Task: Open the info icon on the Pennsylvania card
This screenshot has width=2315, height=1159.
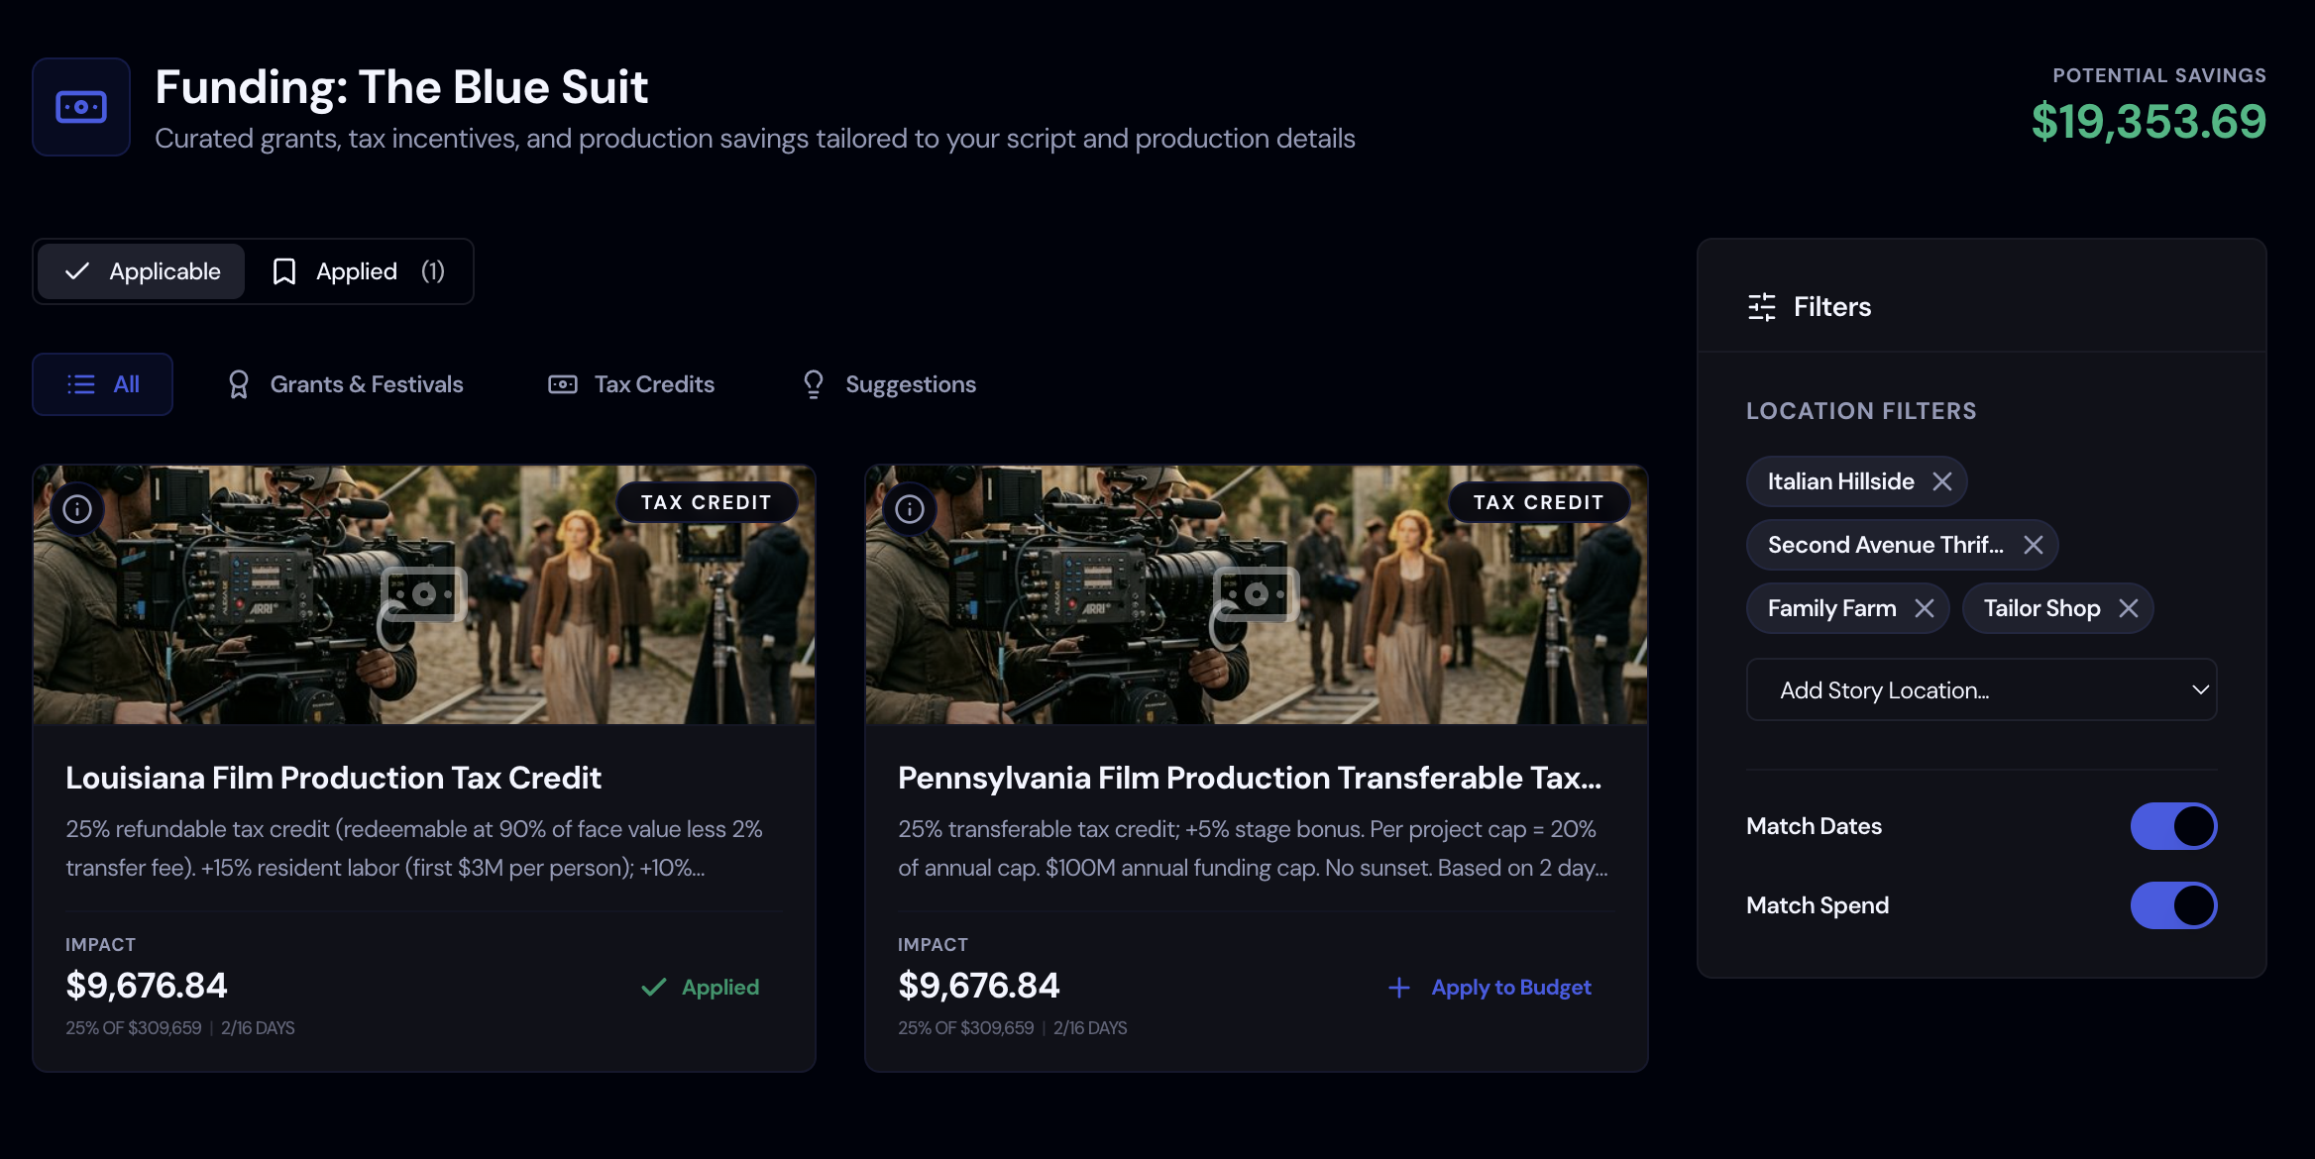Action: point(910,509)
